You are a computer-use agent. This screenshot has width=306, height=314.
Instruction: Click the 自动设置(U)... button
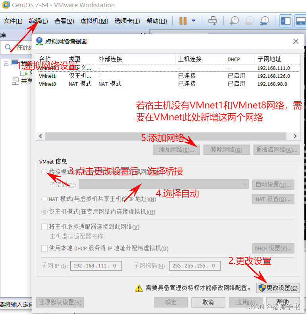click(x=273, y=185)
